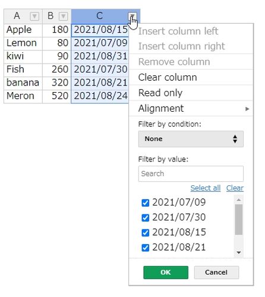Select the Meron cell in column A

tap(23, 96)
